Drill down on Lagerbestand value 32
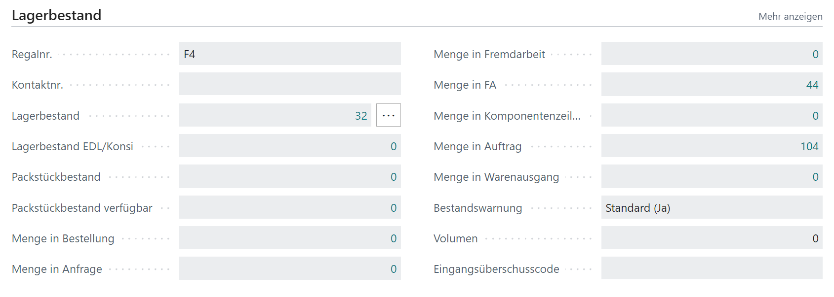834x297 pixels. [x=361, y=115]
